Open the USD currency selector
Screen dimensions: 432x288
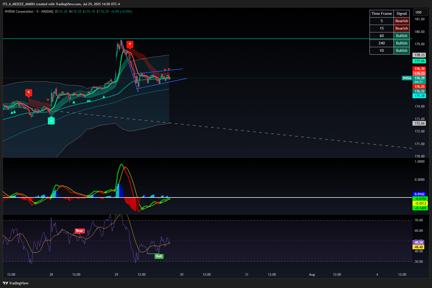[421, 12]
